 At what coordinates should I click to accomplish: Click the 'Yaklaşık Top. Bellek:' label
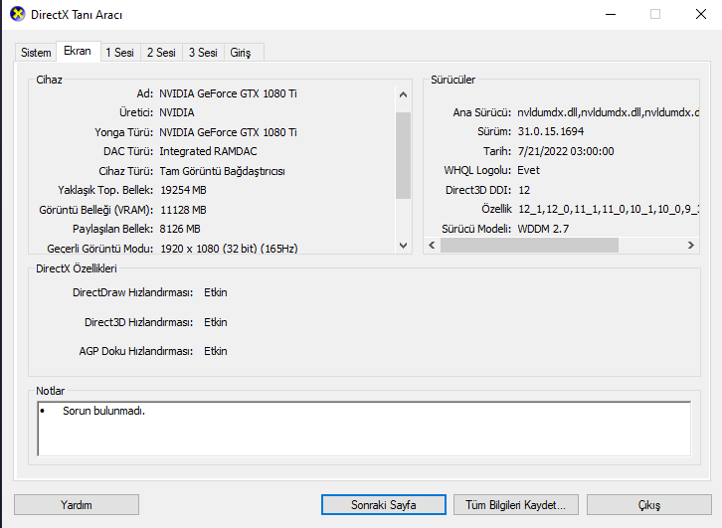point(105,190)
